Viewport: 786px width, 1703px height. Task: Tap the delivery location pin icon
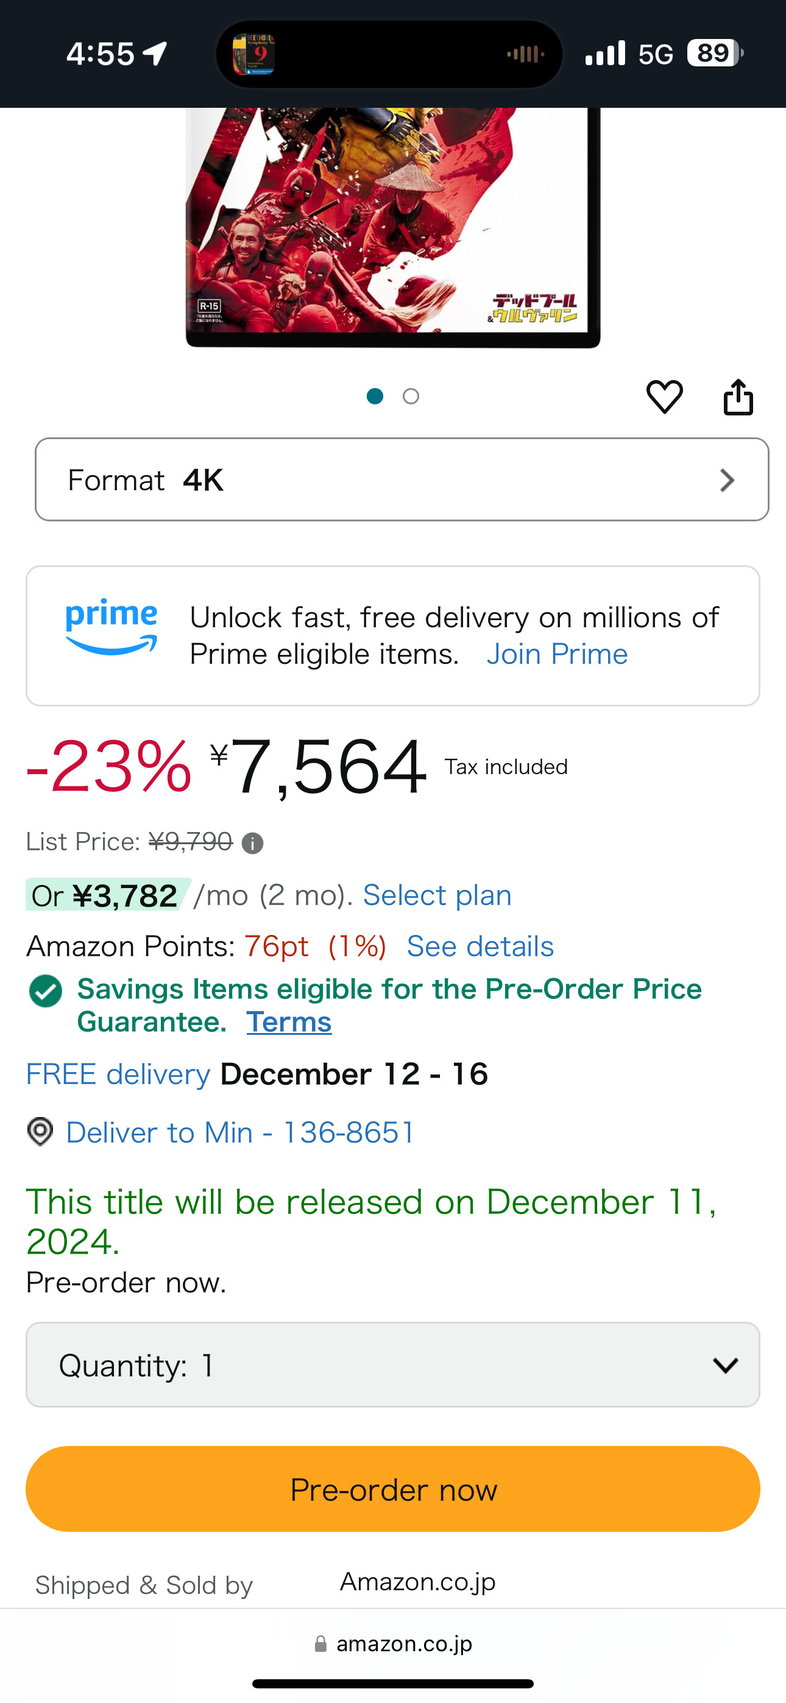pos(40,1132)
